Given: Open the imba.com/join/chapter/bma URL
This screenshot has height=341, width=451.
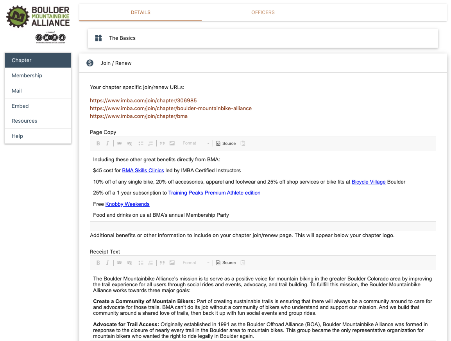Looking at the screenshot, I should 138,116.
